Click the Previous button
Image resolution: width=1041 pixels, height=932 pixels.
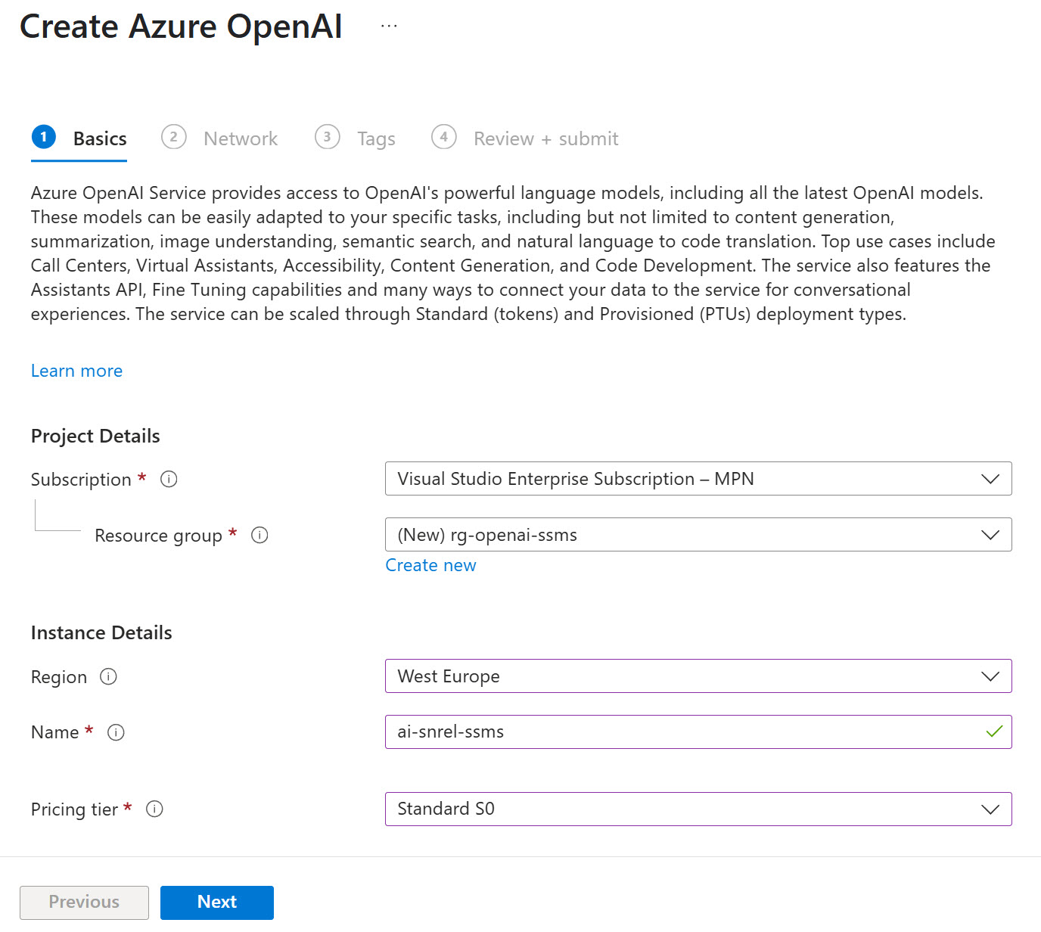point(84,902)
